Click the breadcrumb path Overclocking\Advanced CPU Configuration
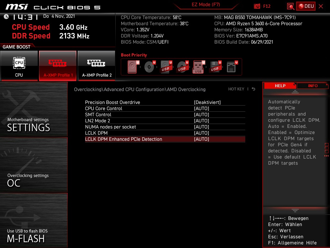330x248 pixels. [120, 89]
